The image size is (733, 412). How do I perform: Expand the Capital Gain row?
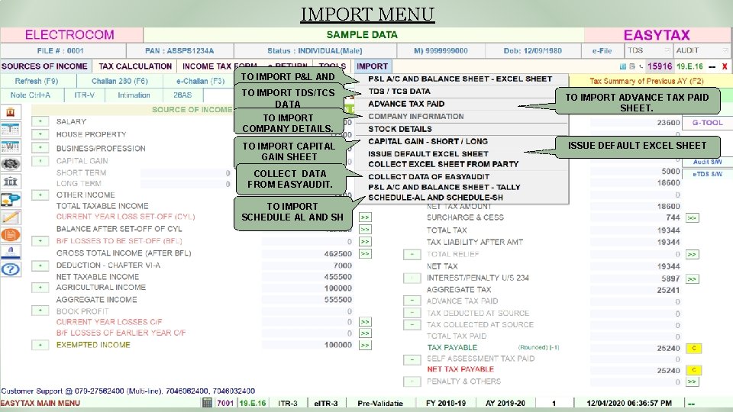tap(40, 161)
